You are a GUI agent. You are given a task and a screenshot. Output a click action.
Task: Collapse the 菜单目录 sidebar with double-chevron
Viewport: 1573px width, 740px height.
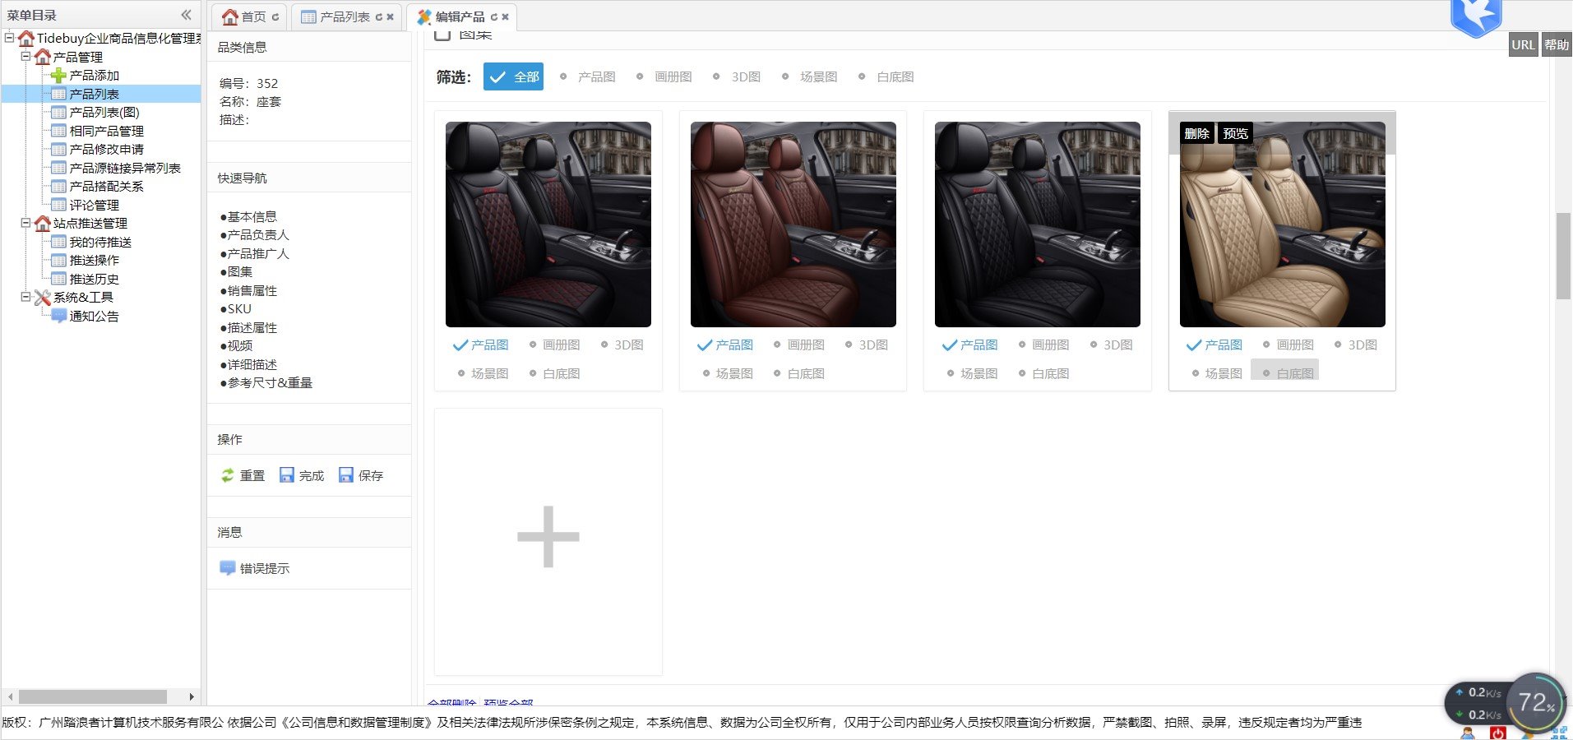click(x=186, y=15)
